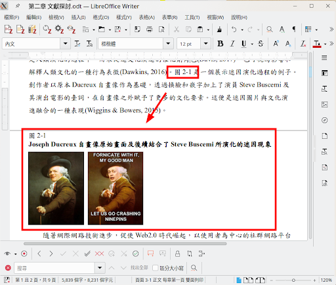Open Manage Track Changes check-circle icon

coord(136,254)
